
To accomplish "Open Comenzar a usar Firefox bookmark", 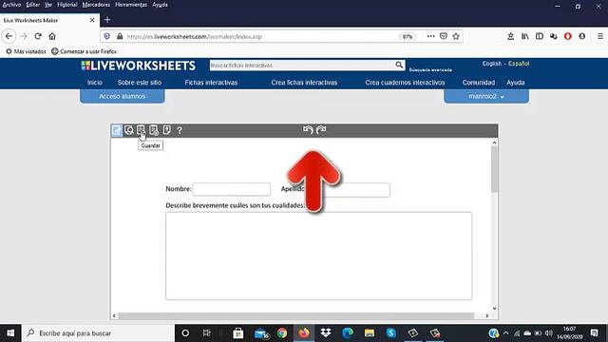I will 85,51.
